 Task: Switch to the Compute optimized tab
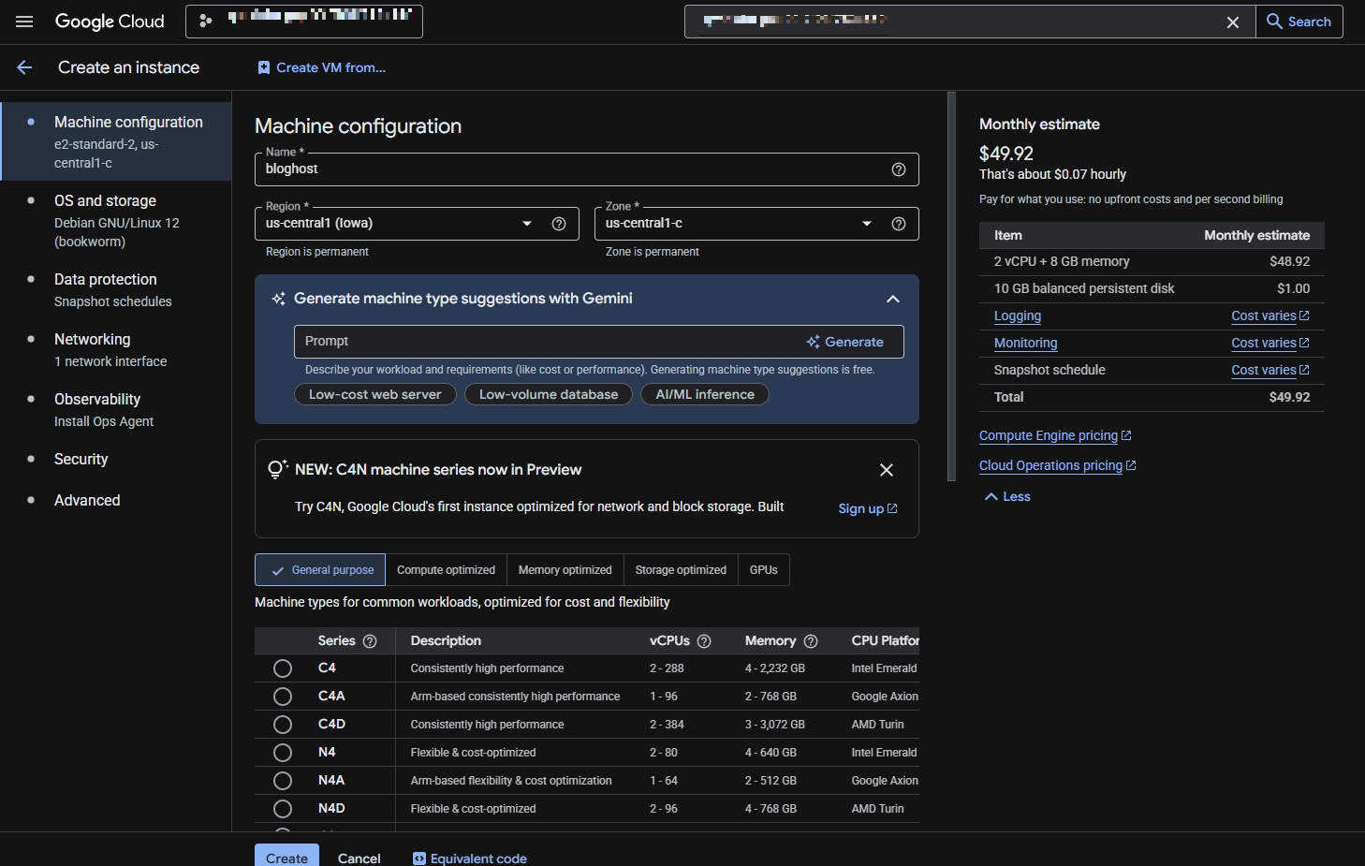(446, 570)
